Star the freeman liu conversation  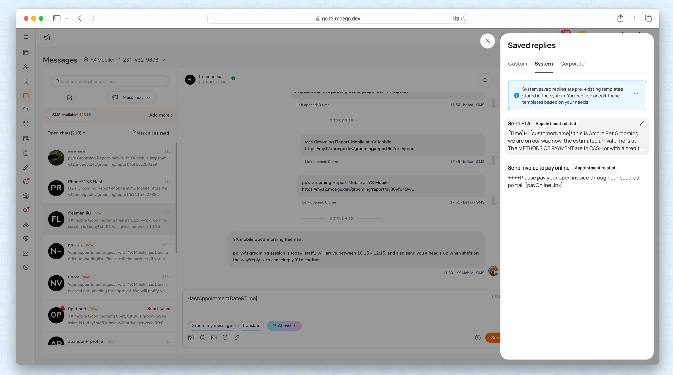[485, 80]
